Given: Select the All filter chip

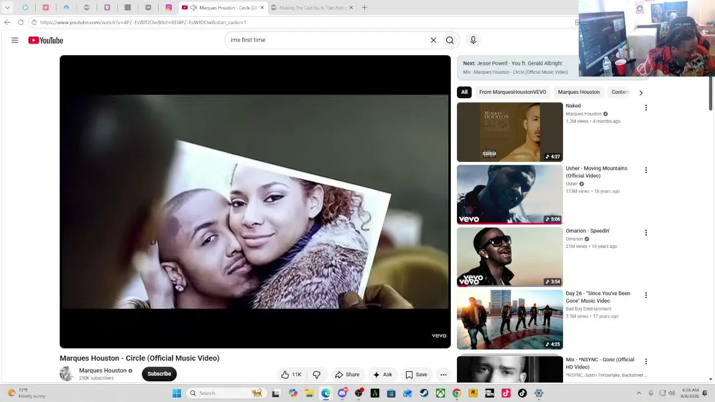Looking at the screenshot, I should click(464, 92).
